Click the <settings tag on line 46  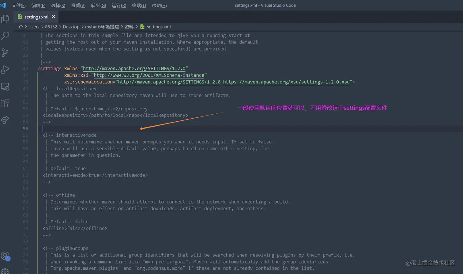[50, 68]
